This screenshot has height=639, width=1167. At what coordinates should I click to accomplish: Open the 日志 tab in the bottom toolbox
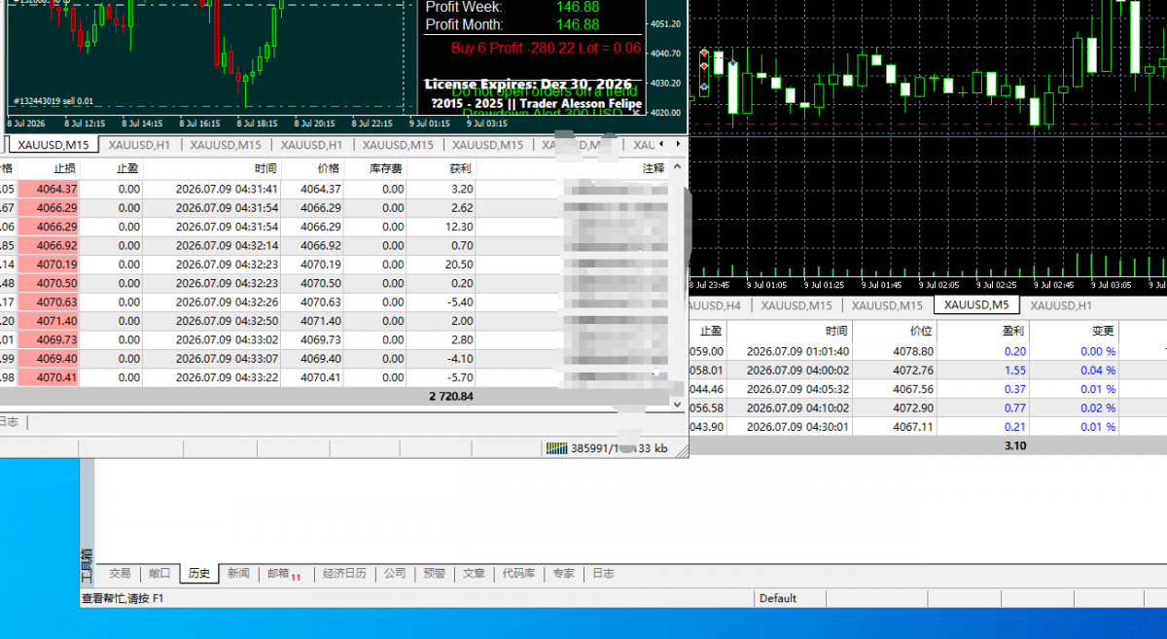(x=603, y=574)
